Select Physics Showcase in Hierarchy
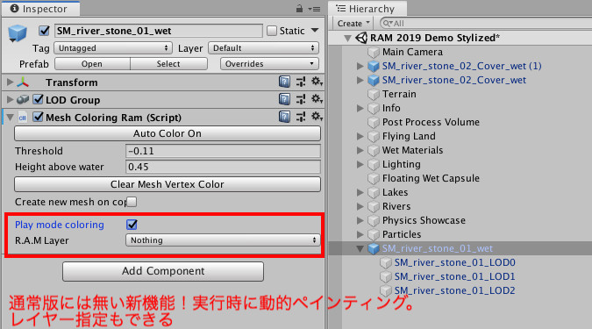Viewport: 592px width, 329px height. tap(424, 220)
